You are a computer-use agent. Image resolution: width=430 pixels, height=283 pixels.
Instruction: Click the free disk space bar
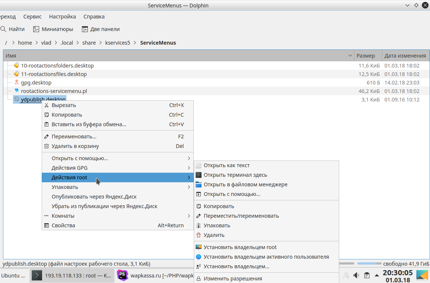[369, 263]
